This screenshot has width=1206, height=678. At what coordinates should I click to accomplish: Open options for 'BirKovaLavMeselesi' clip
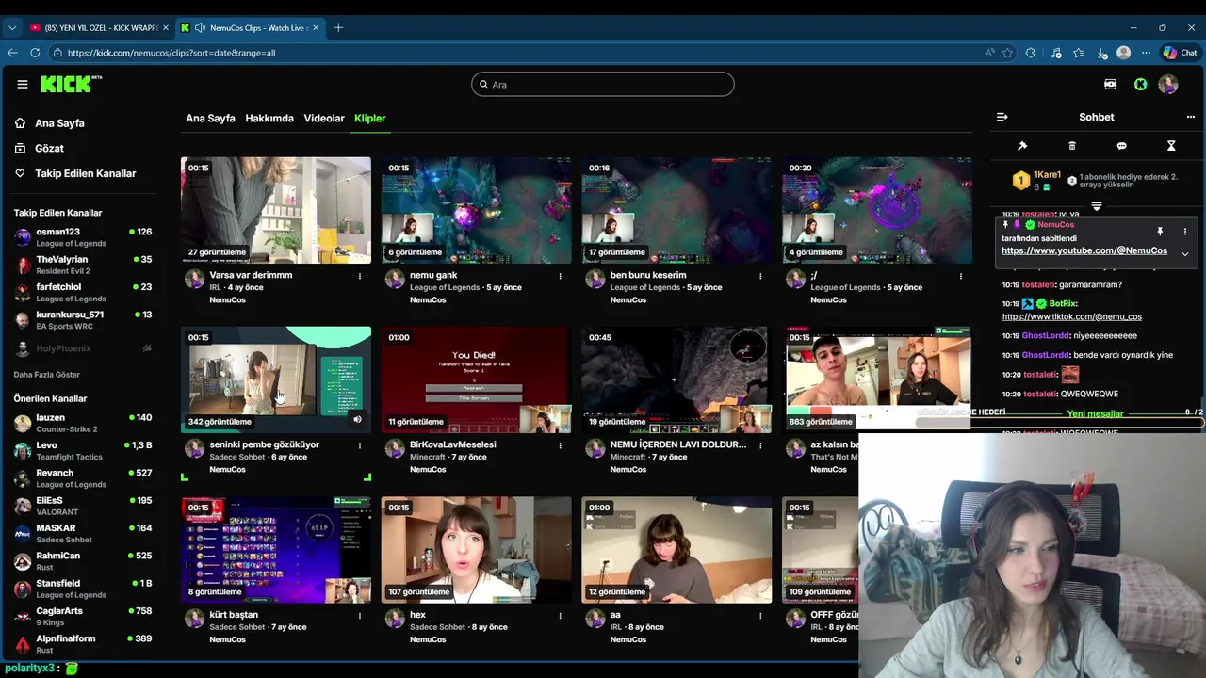[x=560, y=445]
